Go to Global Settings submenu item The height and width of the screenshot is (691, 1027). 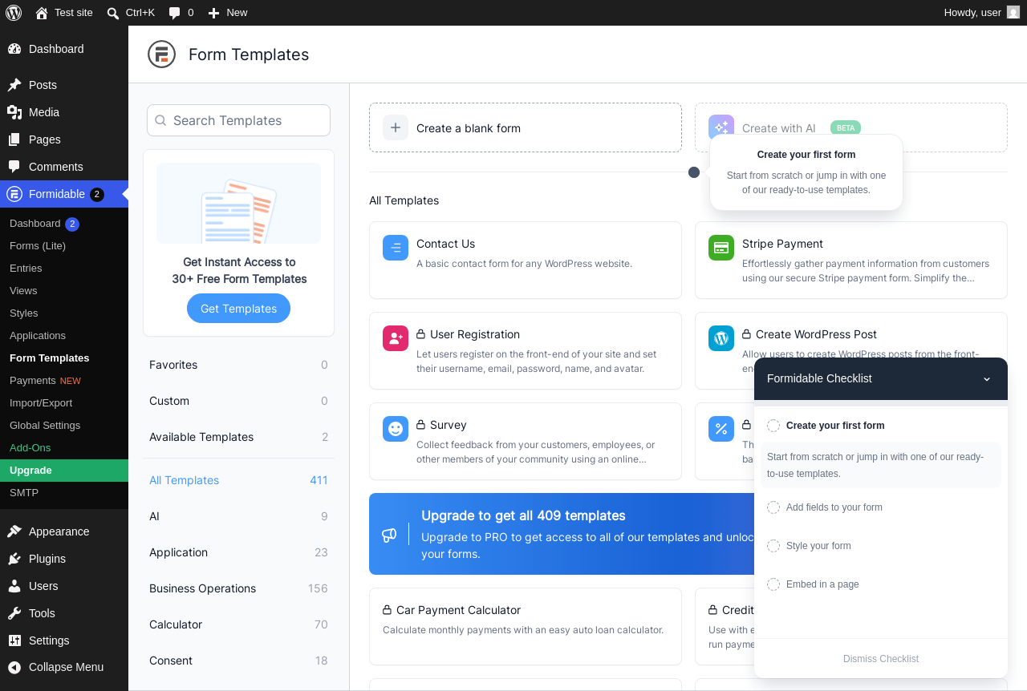(x=64, y=426)
